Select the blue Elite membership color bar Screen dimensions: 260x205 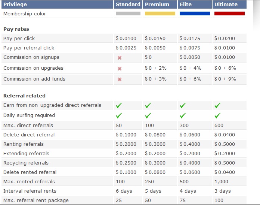[195, 13]
